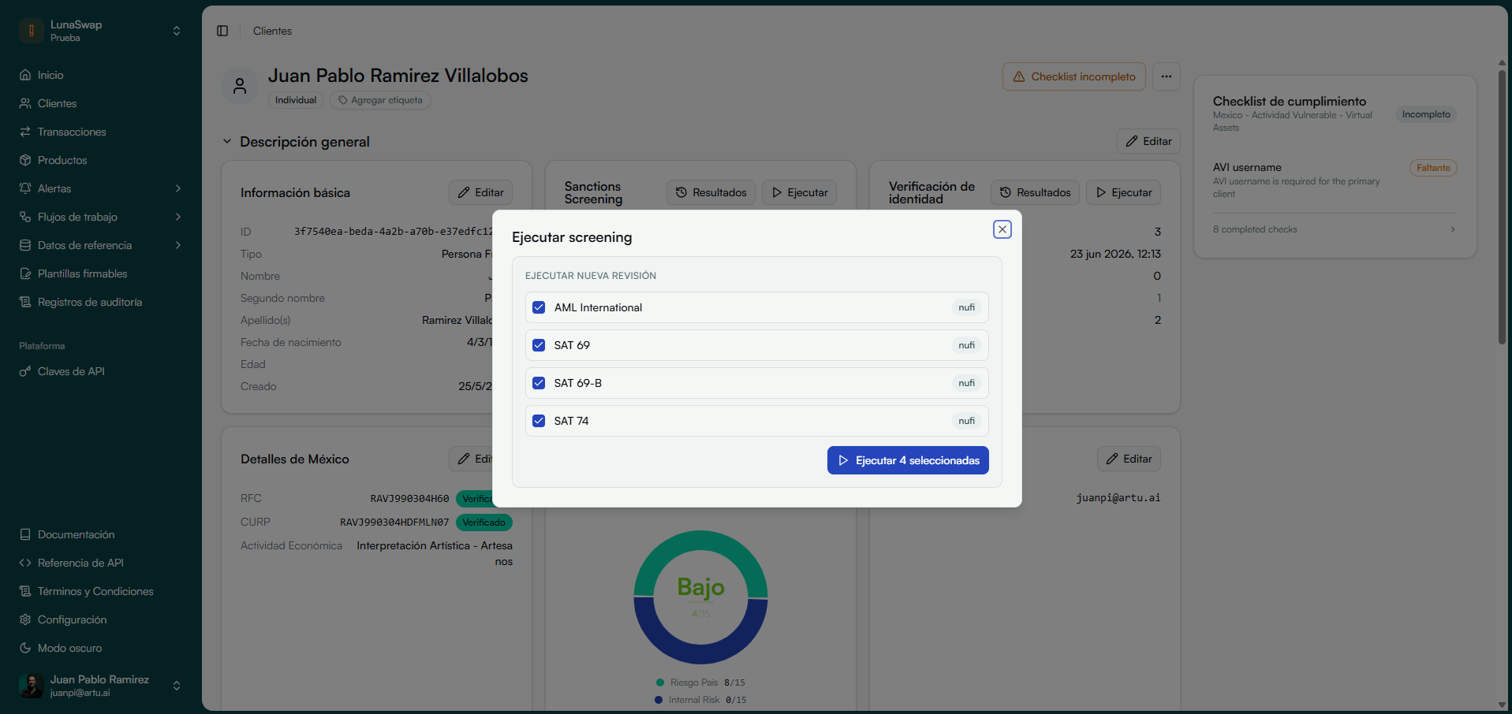Open the three-dots more options menu

click(x=1167, y=76)
